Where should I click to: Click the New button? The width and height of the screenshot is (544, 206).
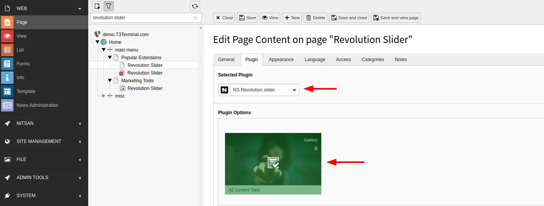click(292, 18)
